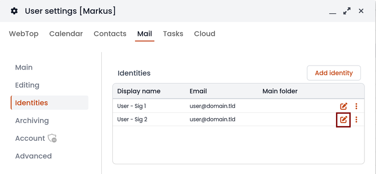Viewport: 376px width, 174px height.
Task: Select the Mail tab
Action: (145, 34)
